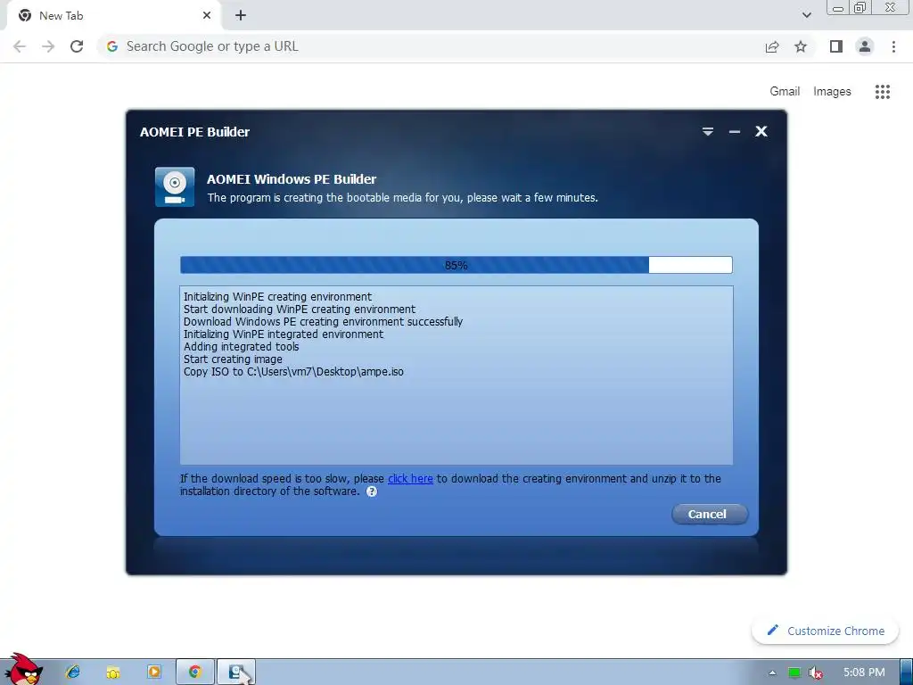Open the Images link
The width and height of the screenshot is (913, 685).
(x=832, y=92)
